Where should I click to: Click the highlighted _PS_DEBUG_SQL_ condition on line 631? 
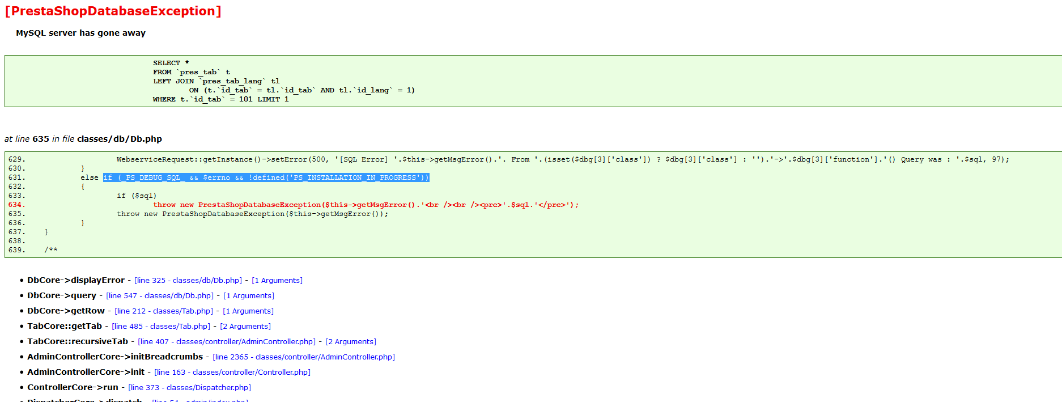[x=266, y=177]
